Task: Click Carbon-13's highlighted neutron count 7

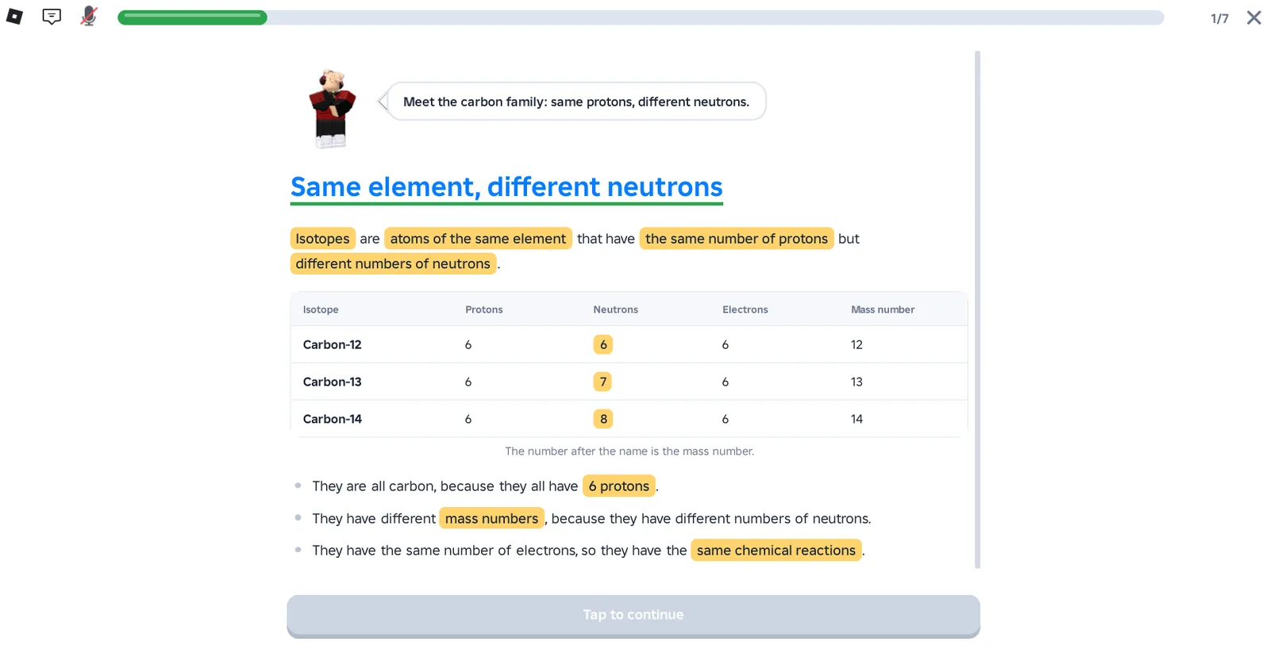Action: click(603, 382)
